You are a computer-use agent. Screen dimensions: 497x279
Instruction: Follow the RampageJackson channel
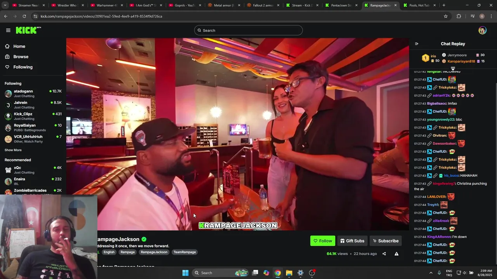[323, 241]
